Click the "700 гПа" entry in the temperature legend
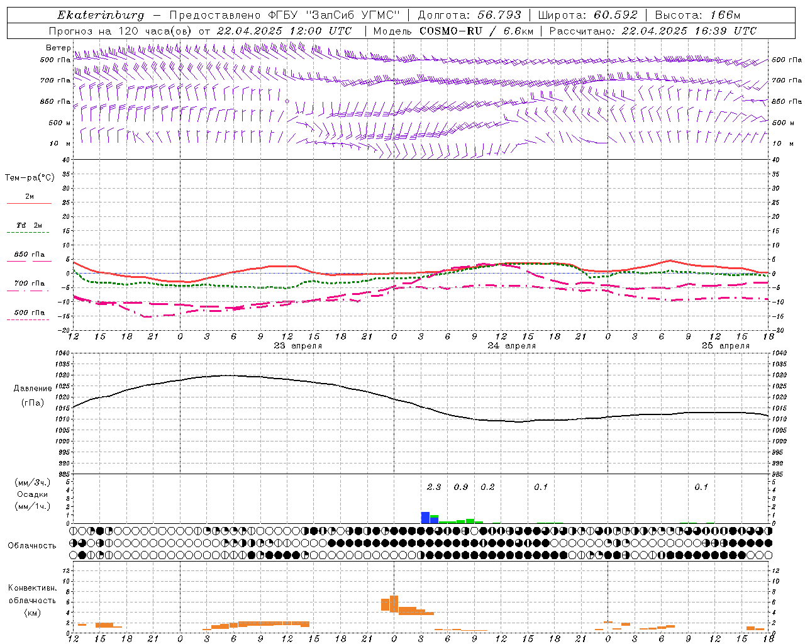 (30, 284)
